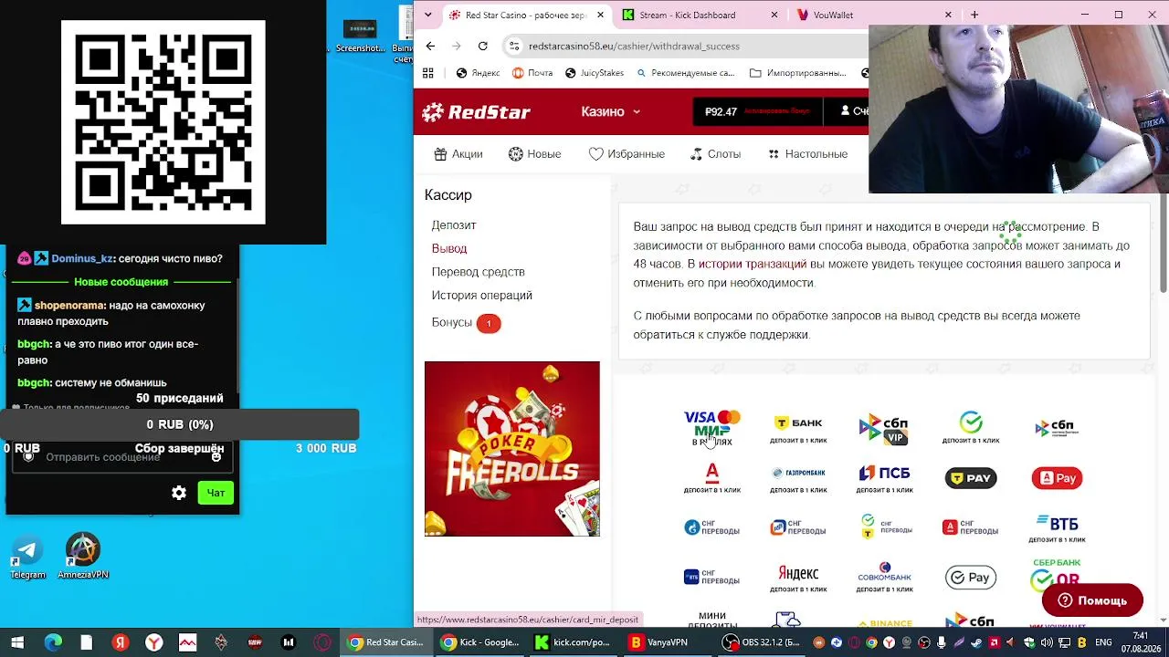Open the RedStar logo home link
The image size is (1169, 657).
coord(476,112)
